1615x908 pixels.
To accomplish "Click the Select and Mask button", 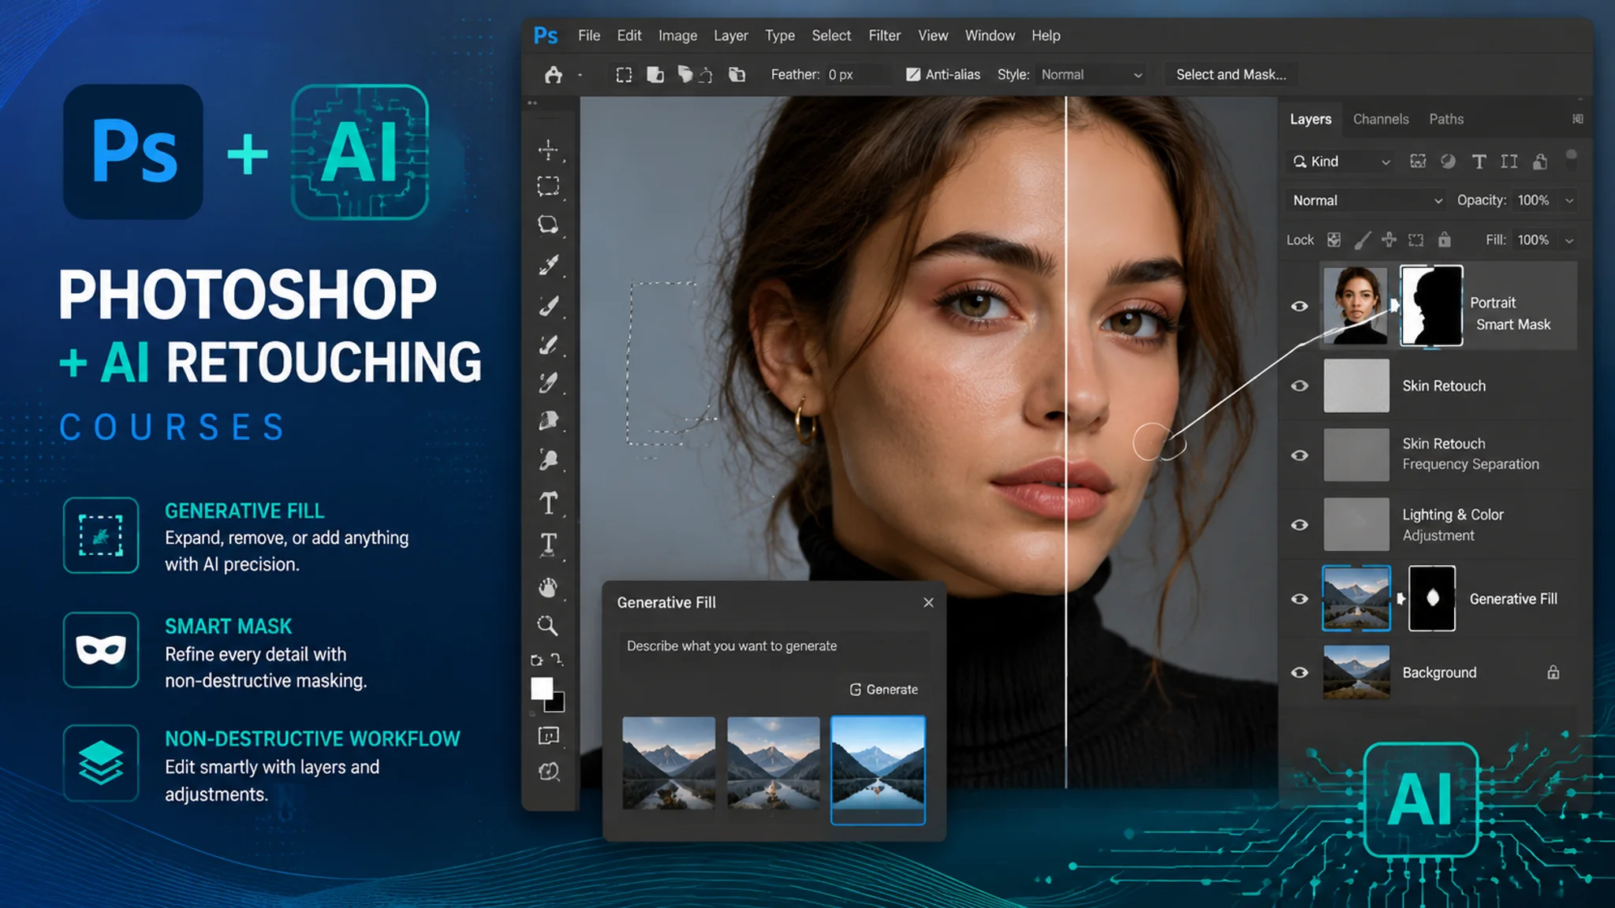I will click(1231, 75).
